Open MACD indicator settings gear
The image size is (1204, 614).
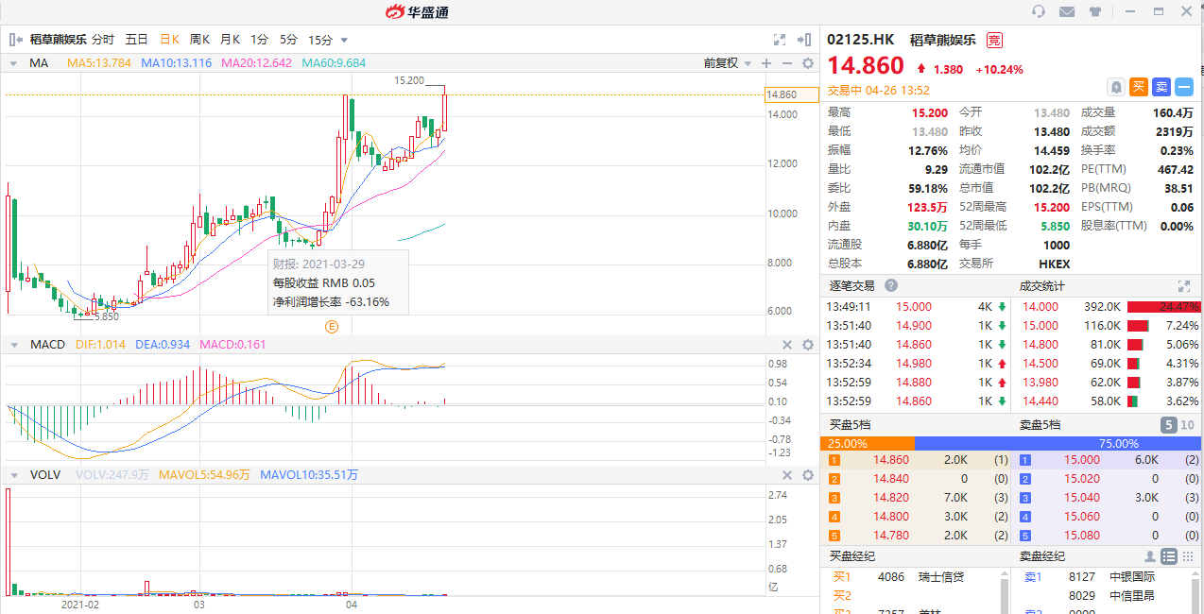click(x=808, y=345)
